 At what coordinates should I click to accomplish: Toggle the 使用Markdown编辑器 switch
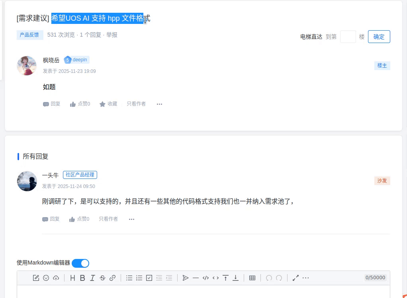point(80,263)
